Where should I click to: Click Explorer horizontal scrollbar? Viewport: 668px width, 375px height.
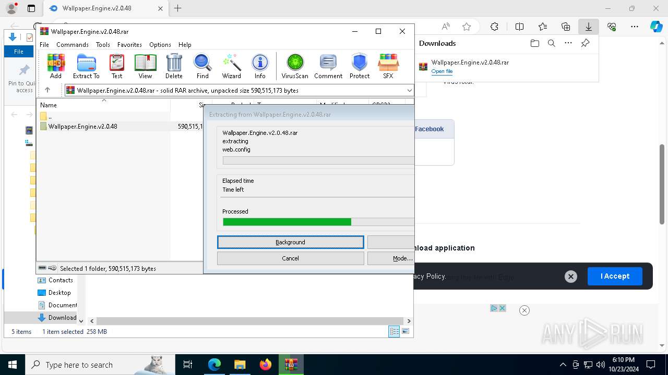(250, 321)
